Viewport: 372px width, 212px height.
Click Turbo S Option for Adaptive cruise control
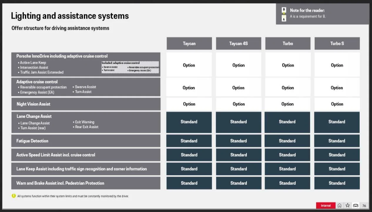[337, 87]
